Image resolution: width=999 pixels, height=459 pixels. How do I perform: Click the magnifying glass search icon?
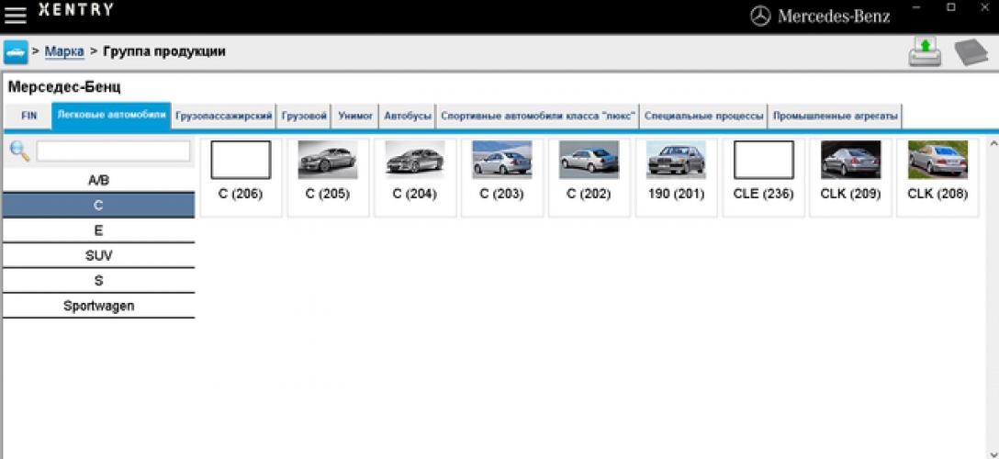[x=20, y=151]
